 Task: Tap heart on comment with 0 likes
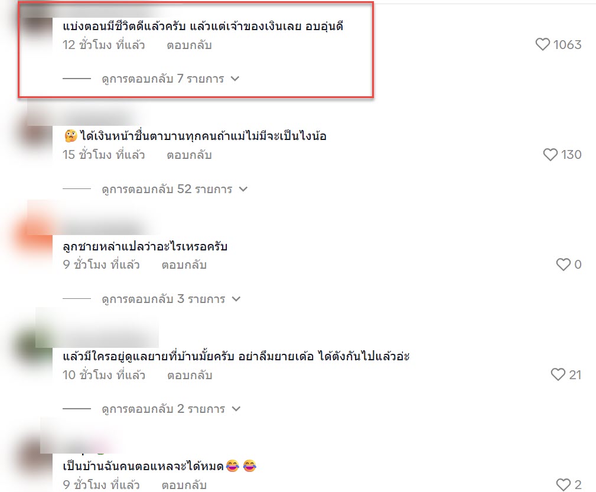pyautogui.click(x=564, y=264)
